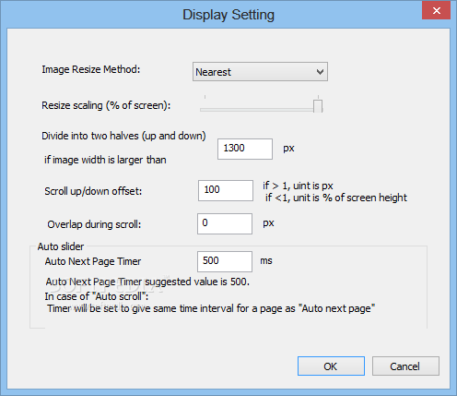The width and height of the screenshot is (457, 396).
Task: Click the Cancel button
Action: click(405, 366)
